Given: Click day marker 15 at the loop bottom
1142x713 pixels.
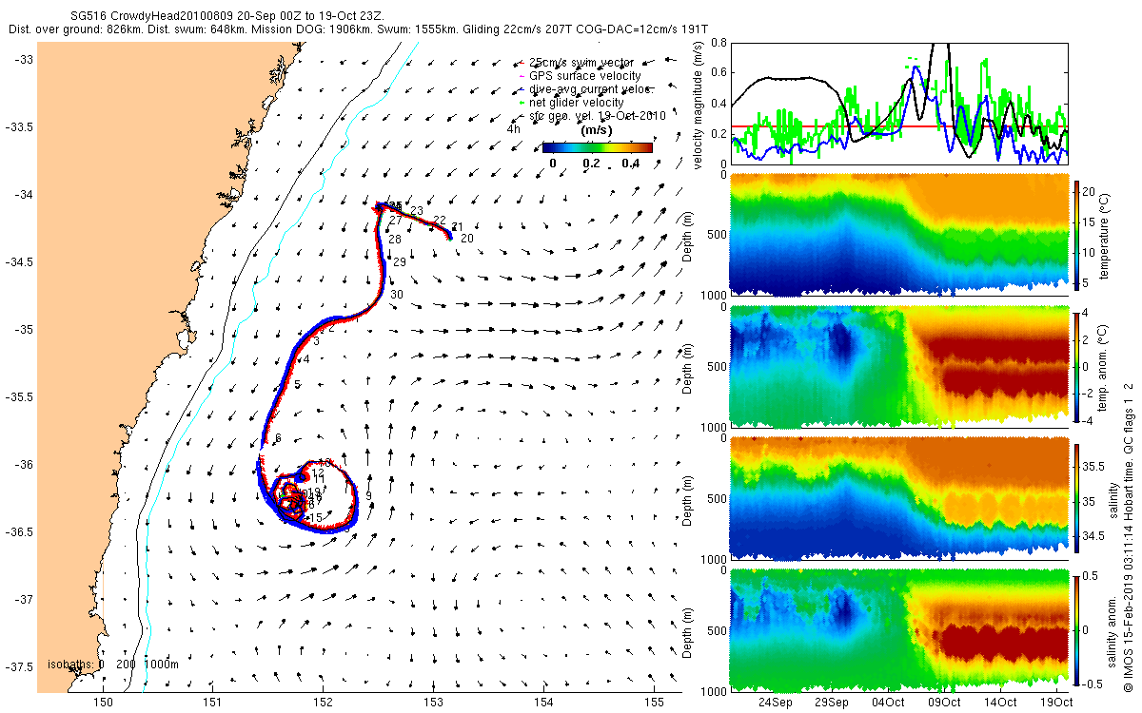Looking at the screenshot, I should (x=316, y=517).
